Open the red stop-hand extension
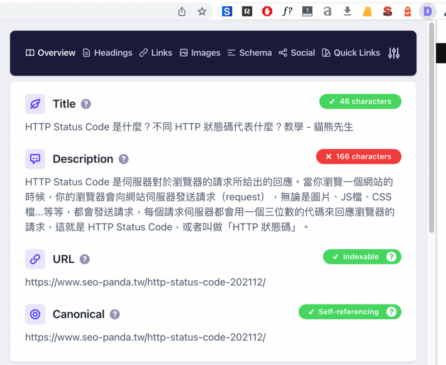The width and height of the screenshot is (446, 365). pos(267,11)
